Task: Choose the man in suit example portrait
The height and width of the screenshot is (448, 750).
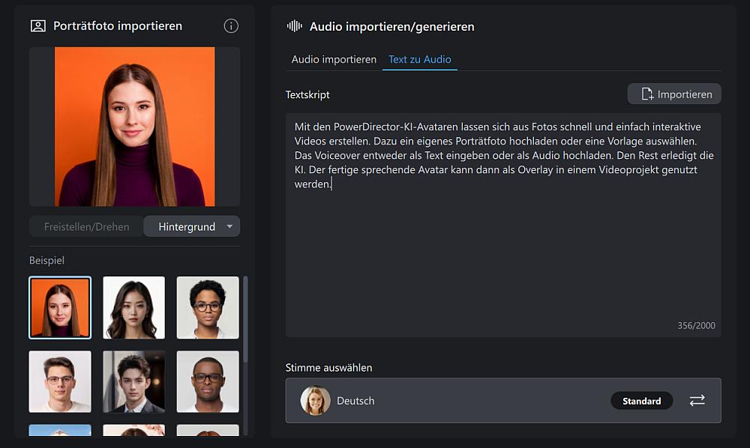Action: point(134,381)
